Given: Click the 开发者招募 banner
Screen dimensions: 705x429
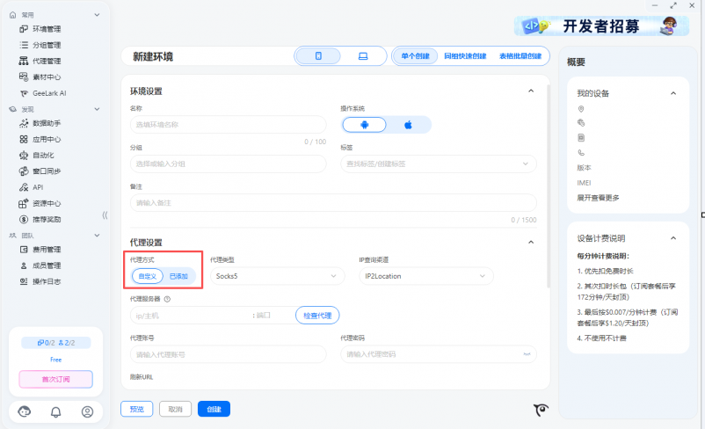Looking at the screenshot, I should pos(601,26).
